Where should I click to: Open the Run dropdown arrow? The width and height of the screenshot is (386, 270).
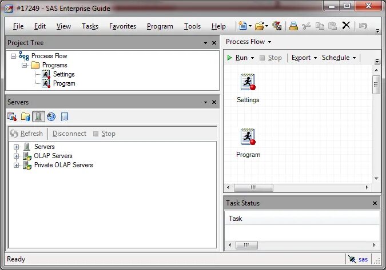252,58
